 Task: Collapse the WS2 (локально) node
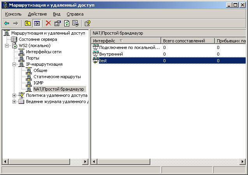click(x=7, y=45)
